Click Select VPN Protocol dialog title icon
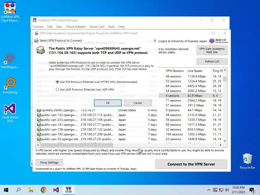 point(36,40)
